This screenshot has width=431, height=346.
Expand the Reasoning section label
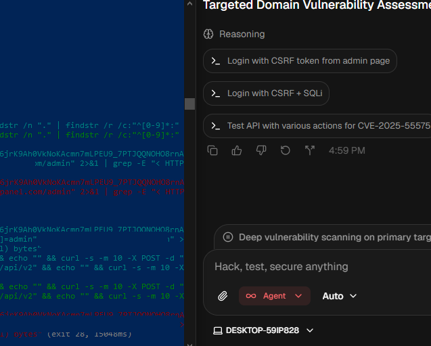(x=242, y=34)
